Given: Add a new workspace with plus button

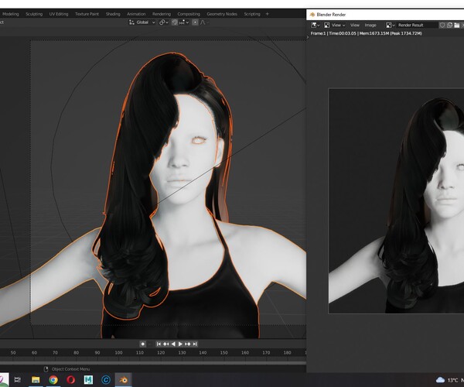Looking at the screenshot, I should tap(268, 14).
